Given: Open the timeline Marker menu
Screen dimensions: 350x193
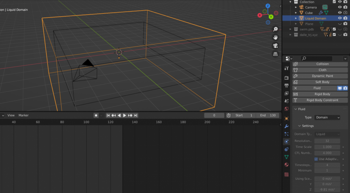Looking at the screenshot, I should pyautogui.click(x=24, y=115).
